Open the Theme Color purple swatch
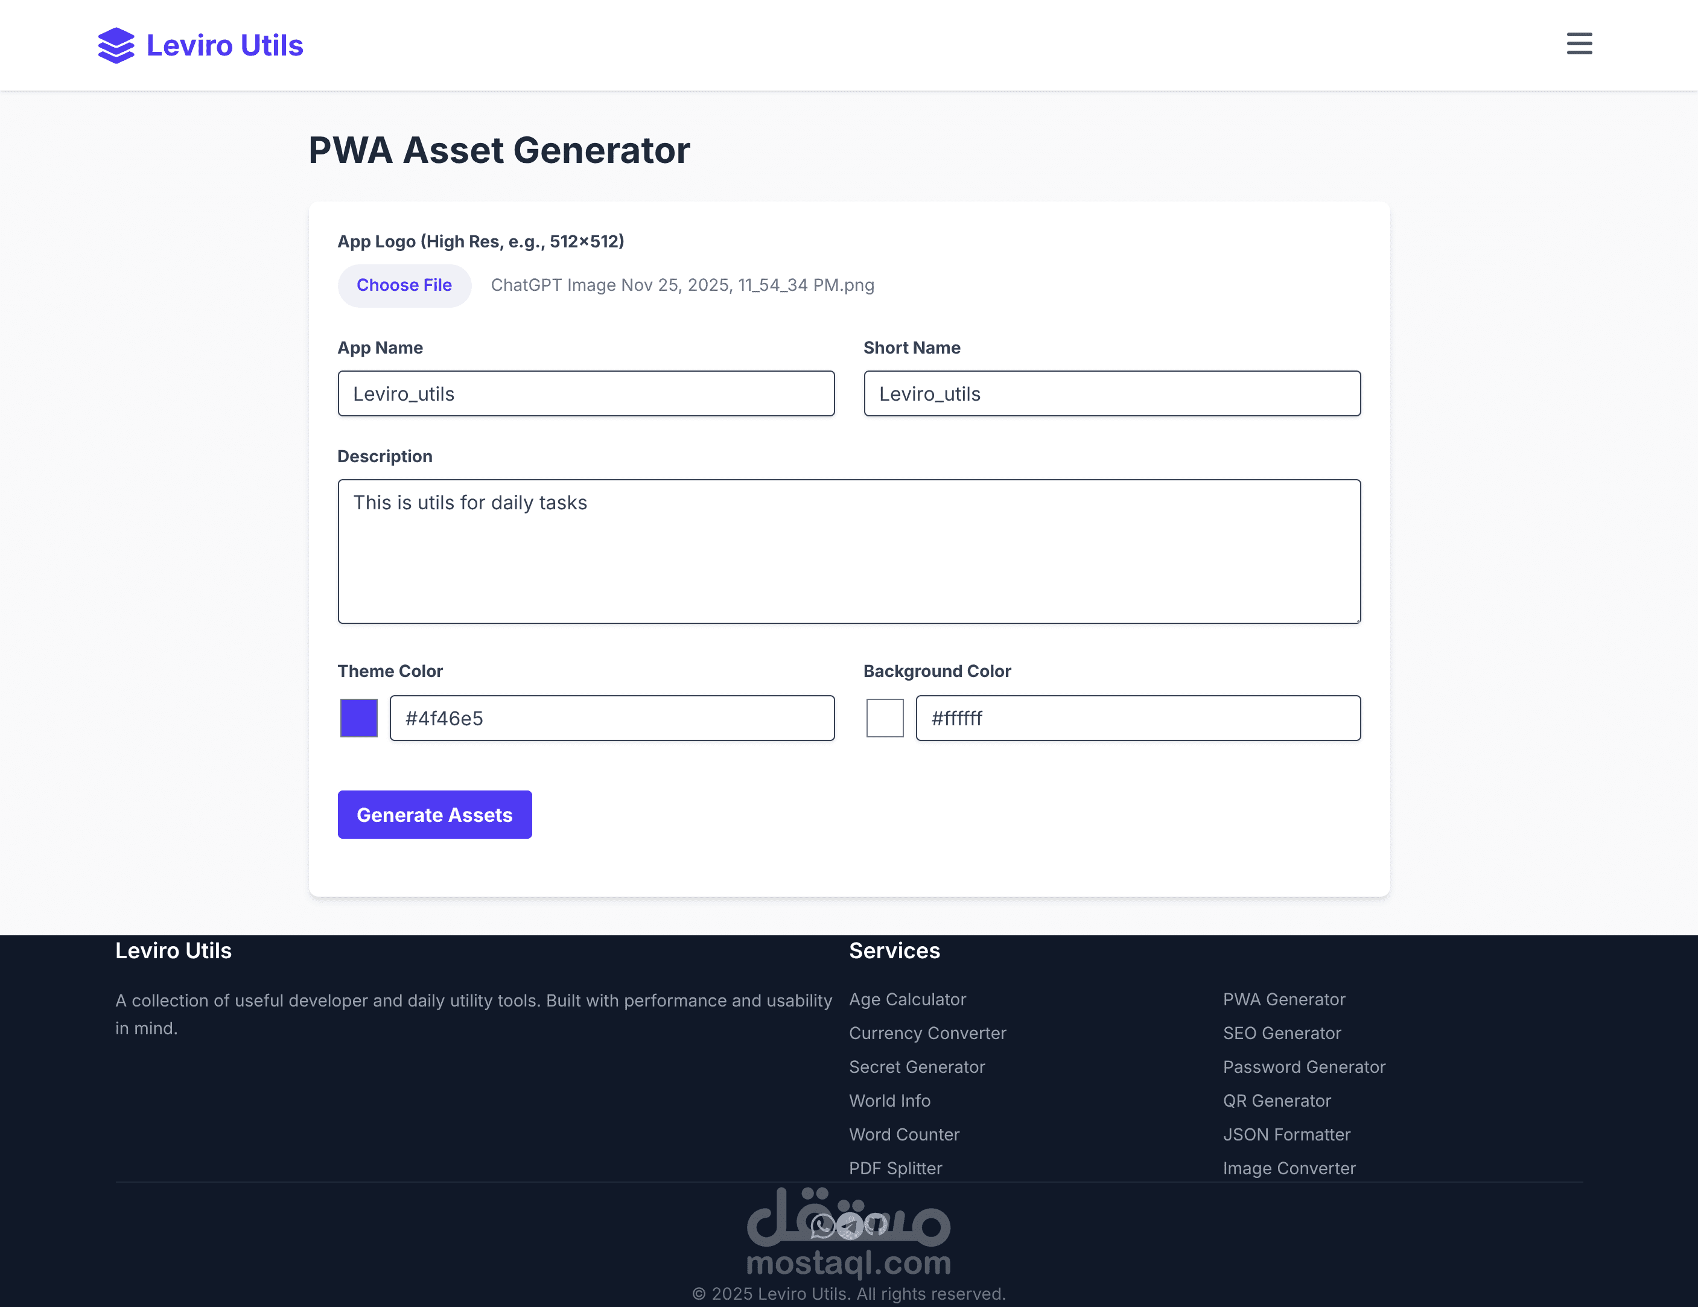 [x=358, y=717]
